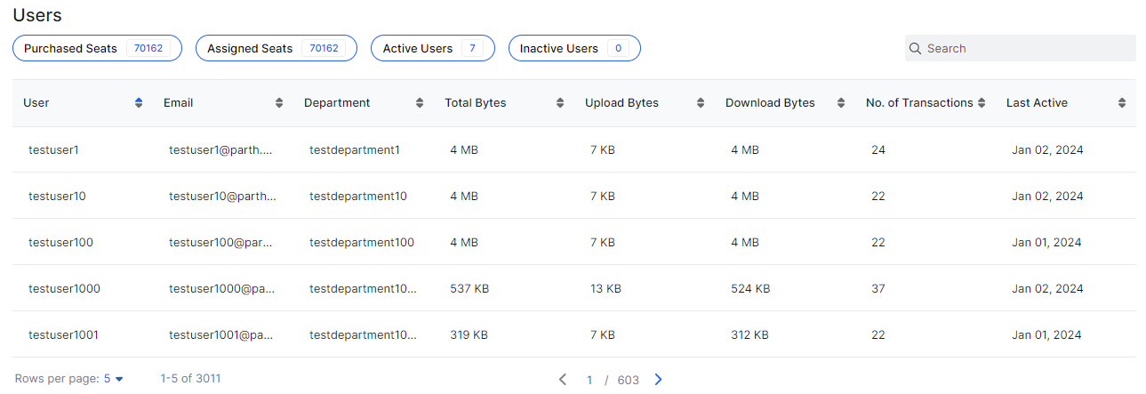Click the current page number field
The height and width of the screenshot is (394, 1146).
(x=589, y=380)
